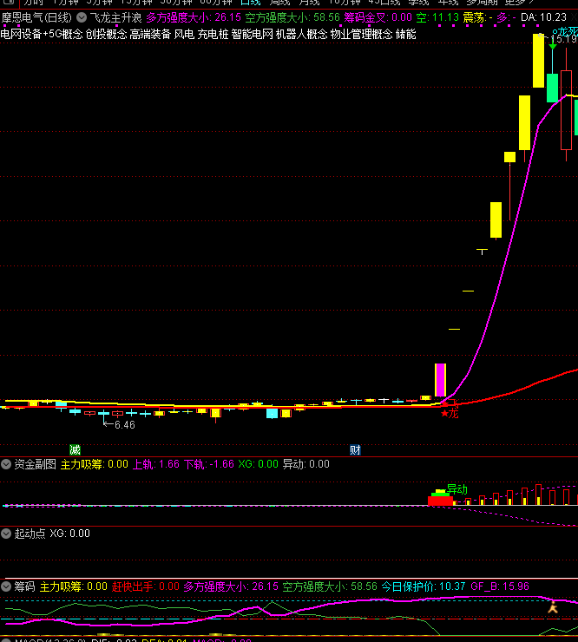Click the 筹码金叉: 0.00 value
This screenshot has height=642, width=578.
pyautogui.click(x=378, y=17)
